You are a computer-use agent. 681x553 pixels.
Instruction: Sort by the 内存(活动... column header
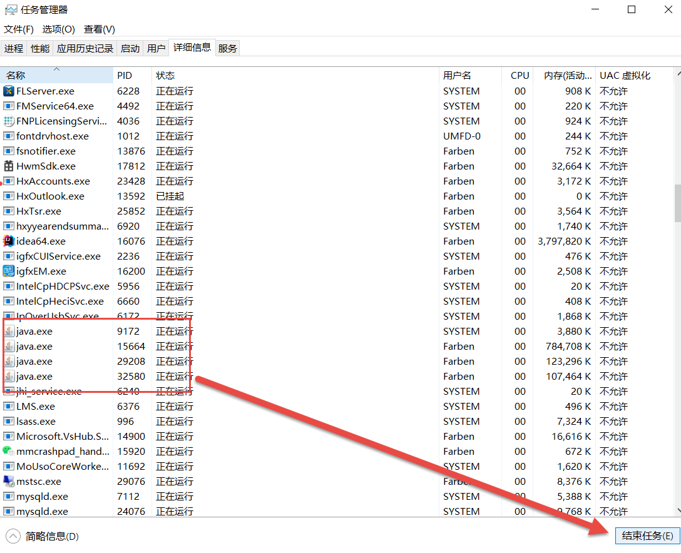coord(564,76)
